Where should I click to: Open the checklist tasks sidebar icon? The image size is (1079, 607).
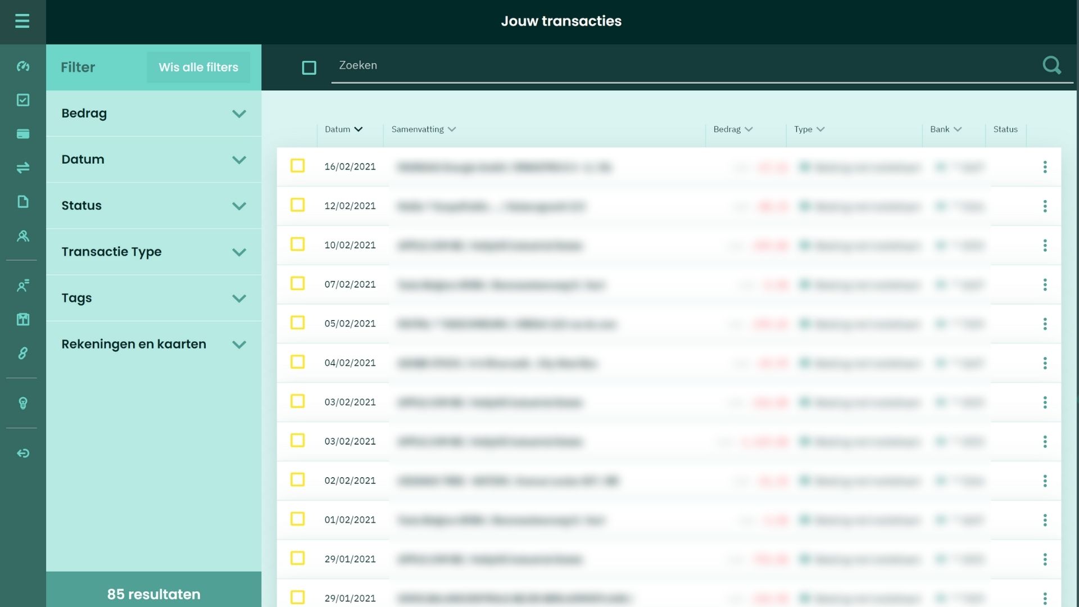(23, 100)
